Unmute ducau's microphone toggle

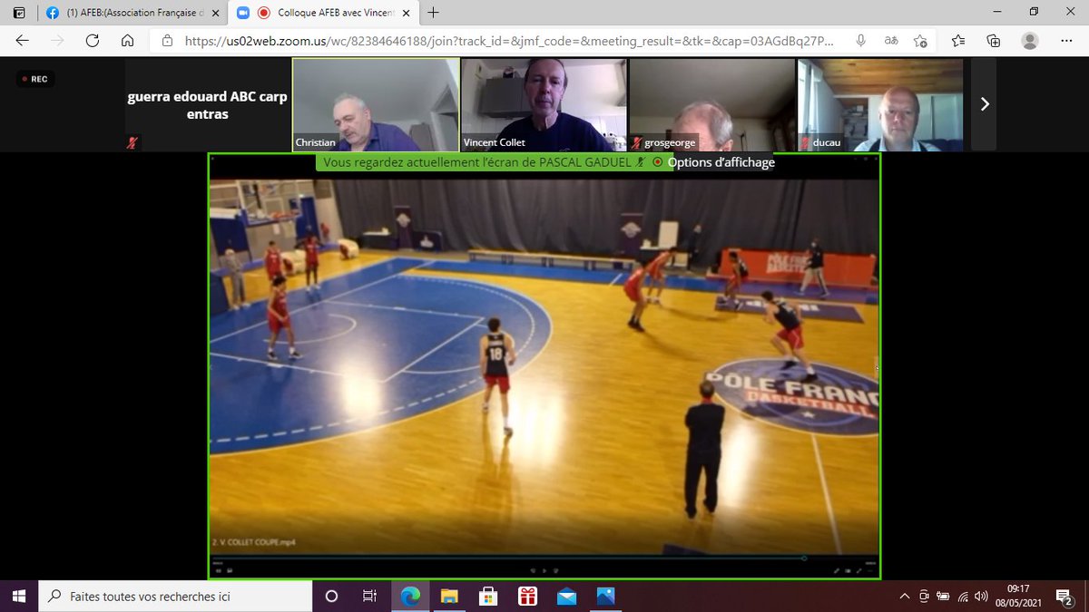(x=807, y=143)
